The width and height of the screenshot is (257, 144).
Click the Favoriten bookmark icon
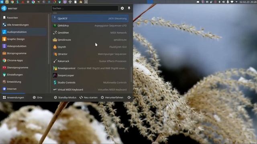4,18
